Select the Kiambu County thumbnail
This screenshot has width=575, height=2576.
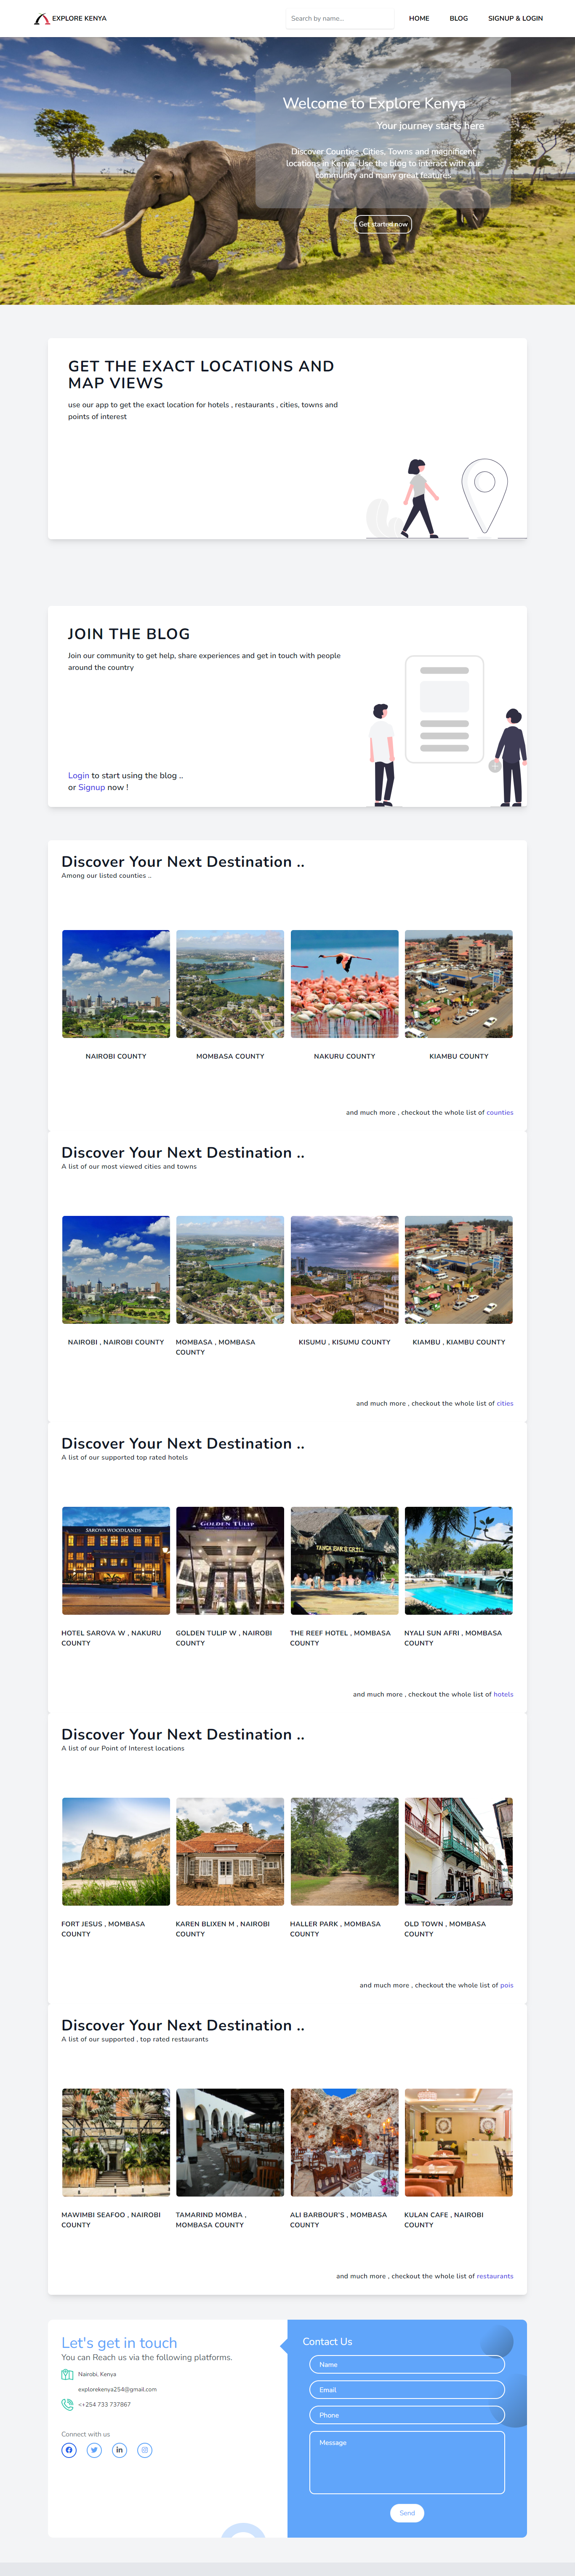[459, 984]
